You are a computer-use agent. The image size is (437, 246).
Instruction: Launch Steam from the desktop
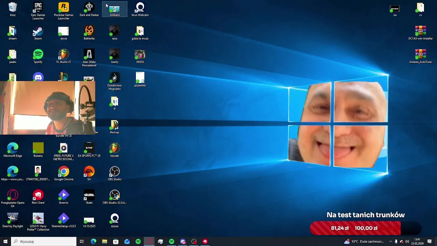coord(38,33)
